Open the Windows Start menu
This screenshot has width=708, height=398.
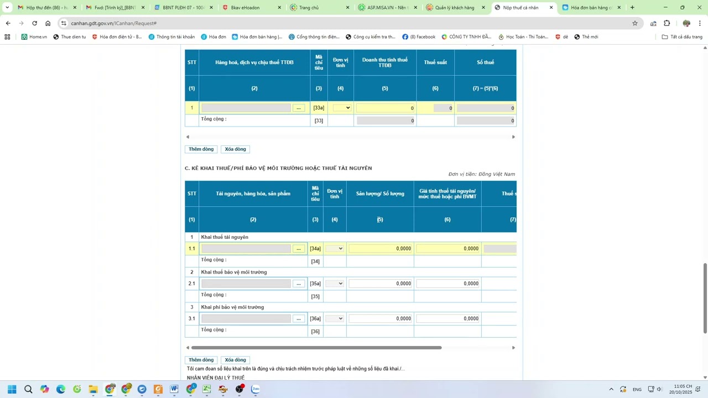click(12, 389)
